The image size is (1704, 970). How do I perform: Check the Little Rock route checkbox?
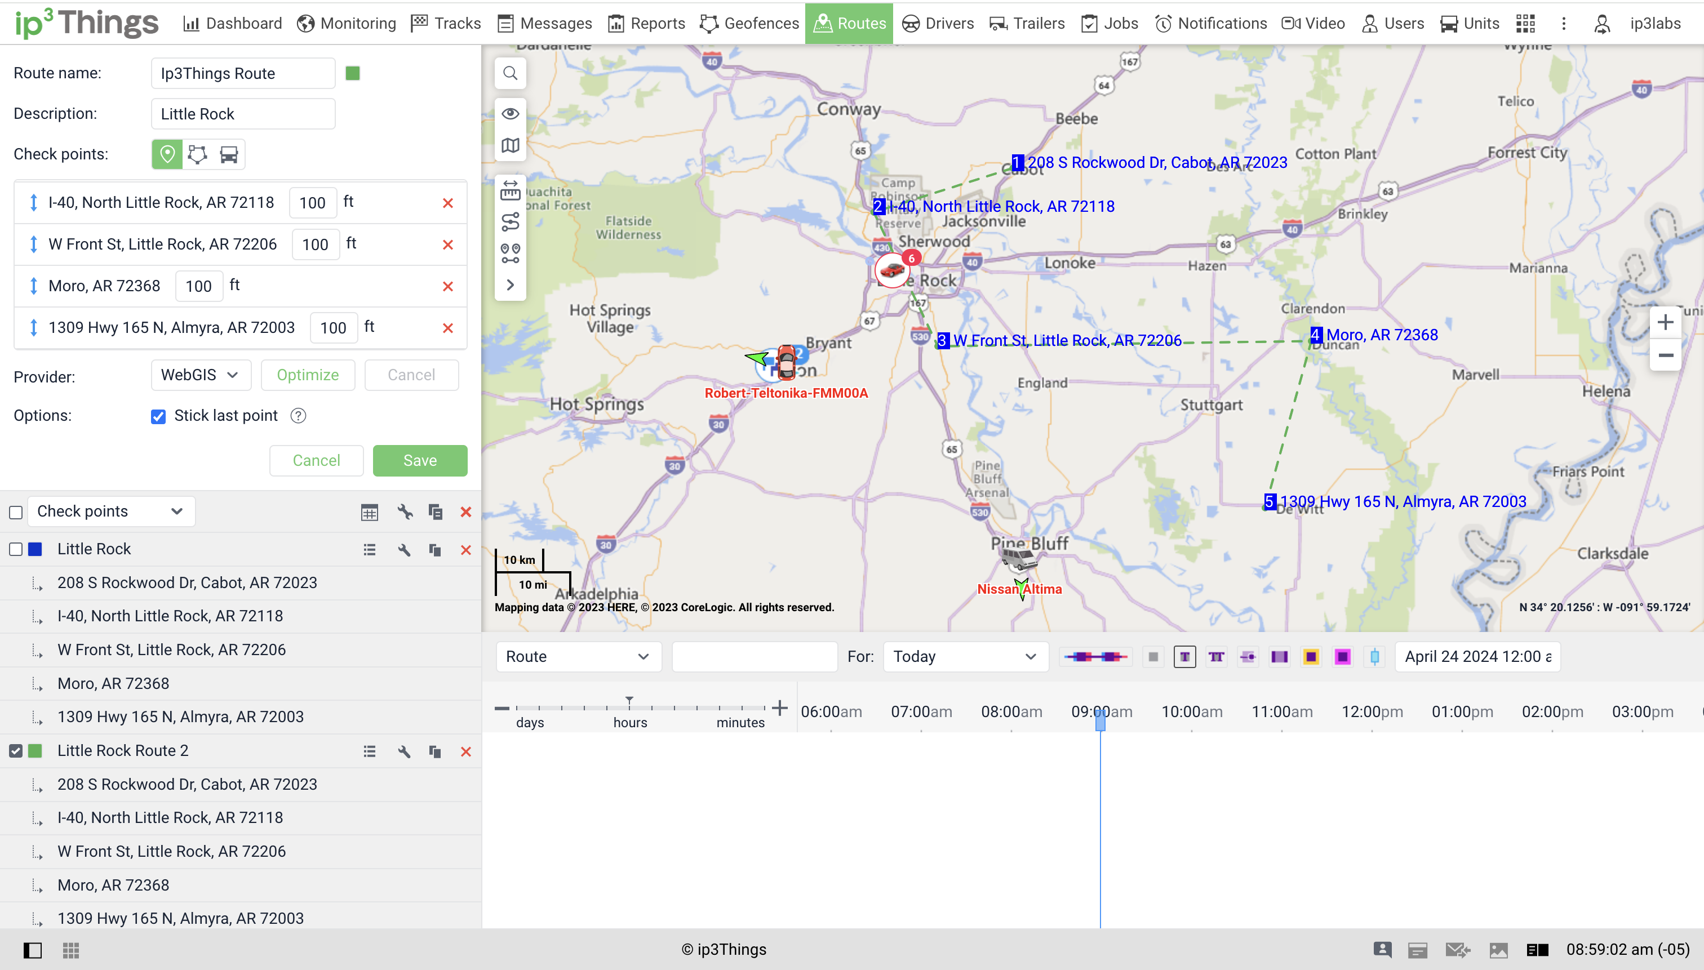pyautogui.click(x=16, y=550)
